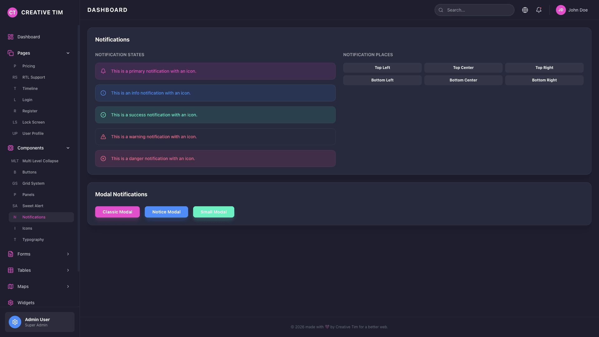The height and width of the screenshot is (337, 599).
Task: Click the Components sidebar icon
Action: click(x=11, y=148)
